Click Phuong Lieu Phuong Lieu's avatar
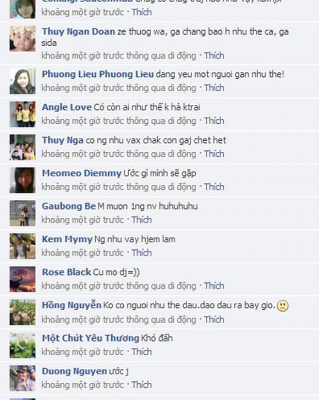 (x=23, y=81)
